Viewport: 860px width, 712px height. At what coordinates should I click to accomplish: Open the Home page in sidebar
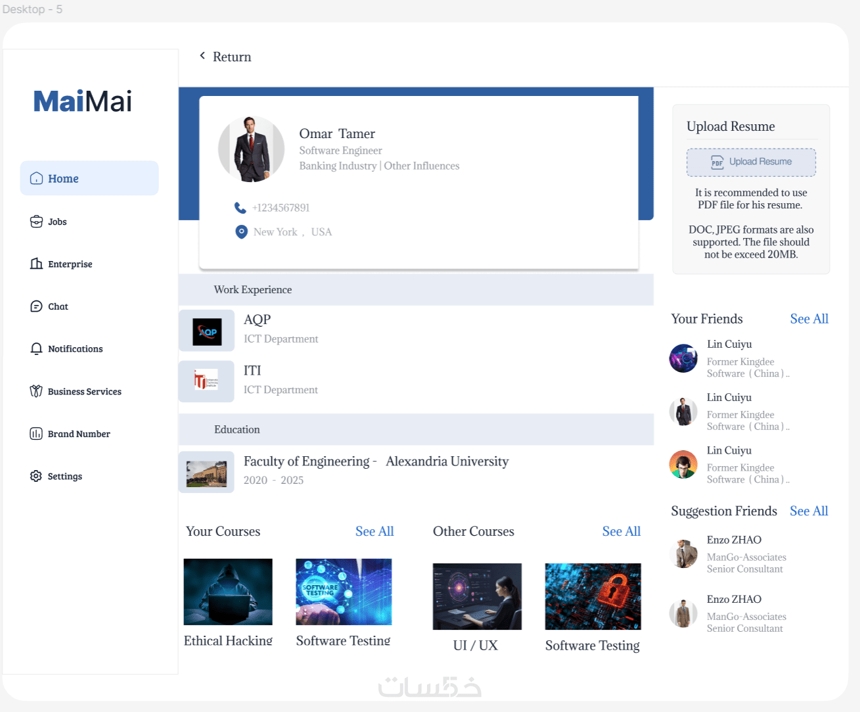pos(89,178)
